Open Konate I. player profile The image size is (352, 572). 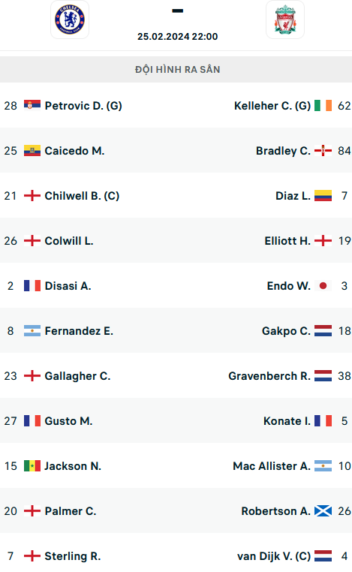[287, 421]
